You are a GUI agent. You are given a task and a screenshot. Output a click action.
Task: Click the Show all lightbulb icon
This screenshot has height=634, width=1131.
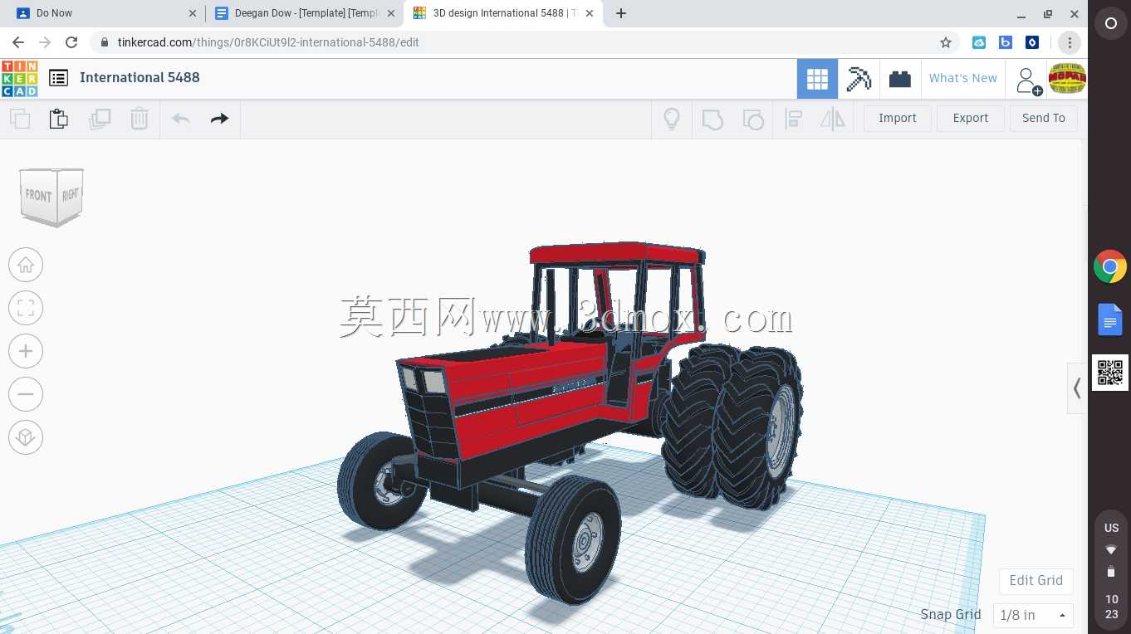click(x=672, y=119)
